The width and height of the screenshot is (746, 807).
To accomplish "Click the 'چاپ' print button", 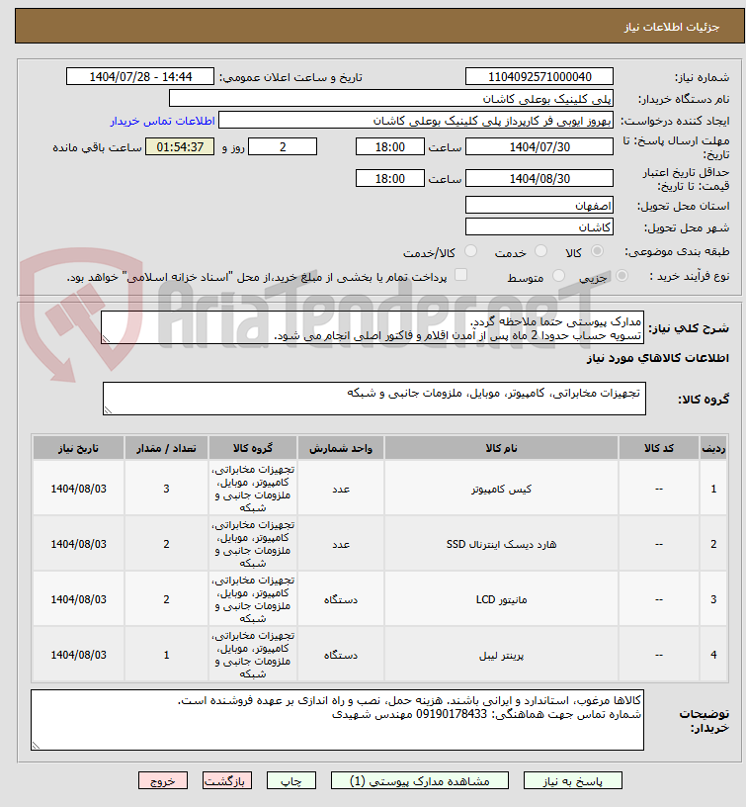I will [x=291, y=780].
